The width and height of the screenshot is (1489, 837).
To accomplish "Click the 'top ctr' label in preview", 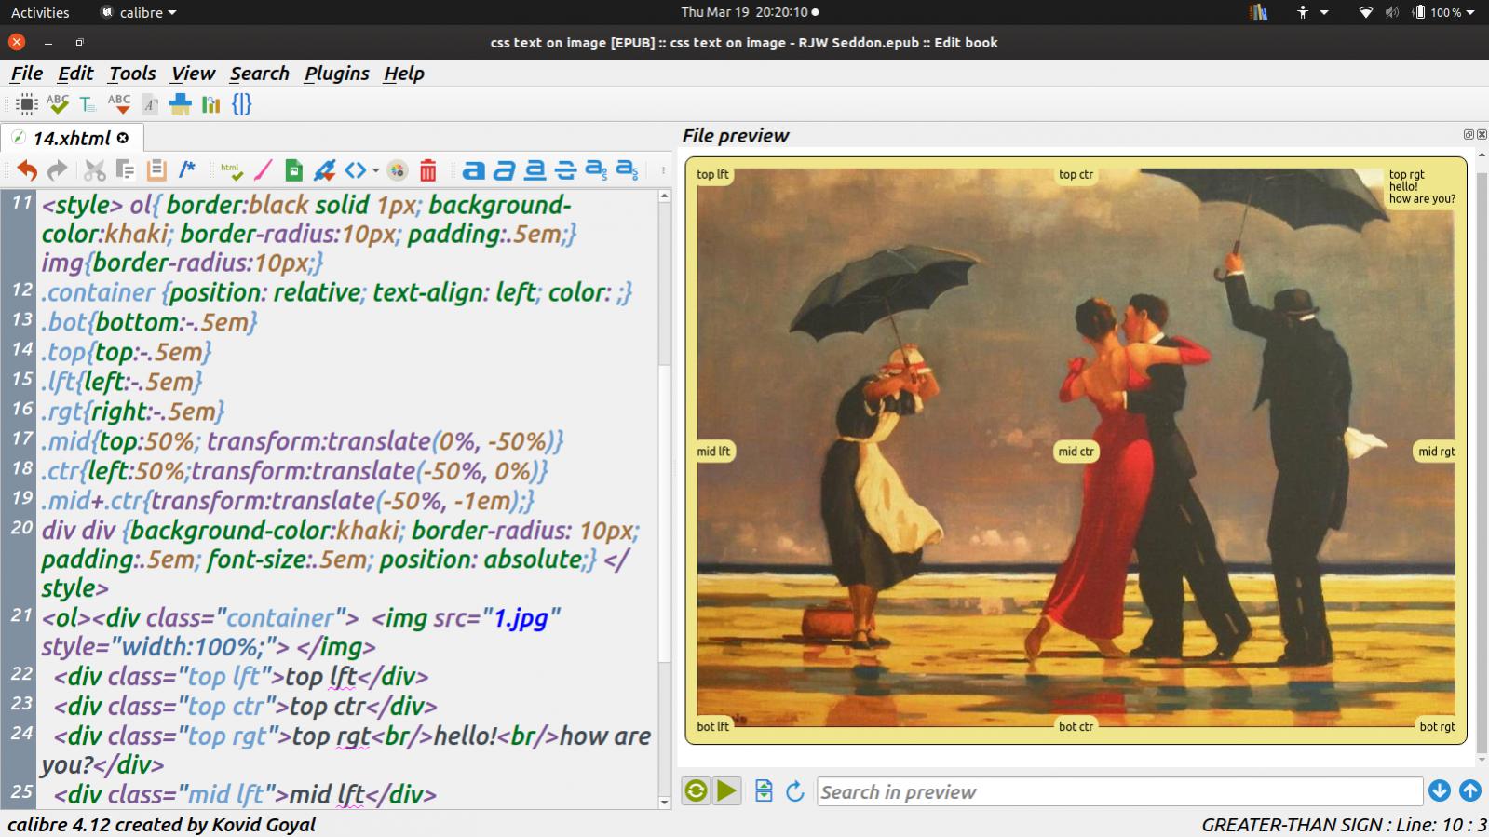I will (1076, 174).
